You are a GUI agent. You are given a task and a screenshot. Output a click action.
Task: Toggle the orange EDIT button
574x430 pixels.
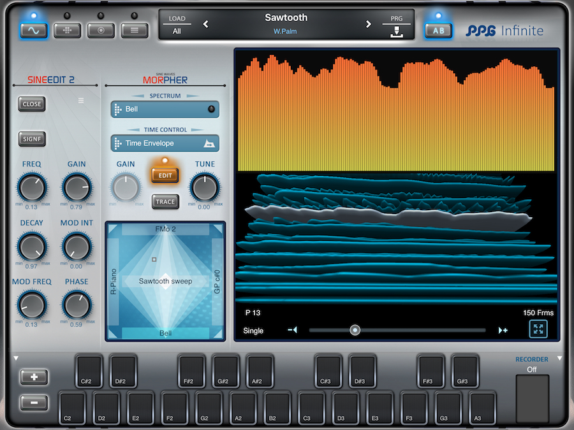click(165, 175)
